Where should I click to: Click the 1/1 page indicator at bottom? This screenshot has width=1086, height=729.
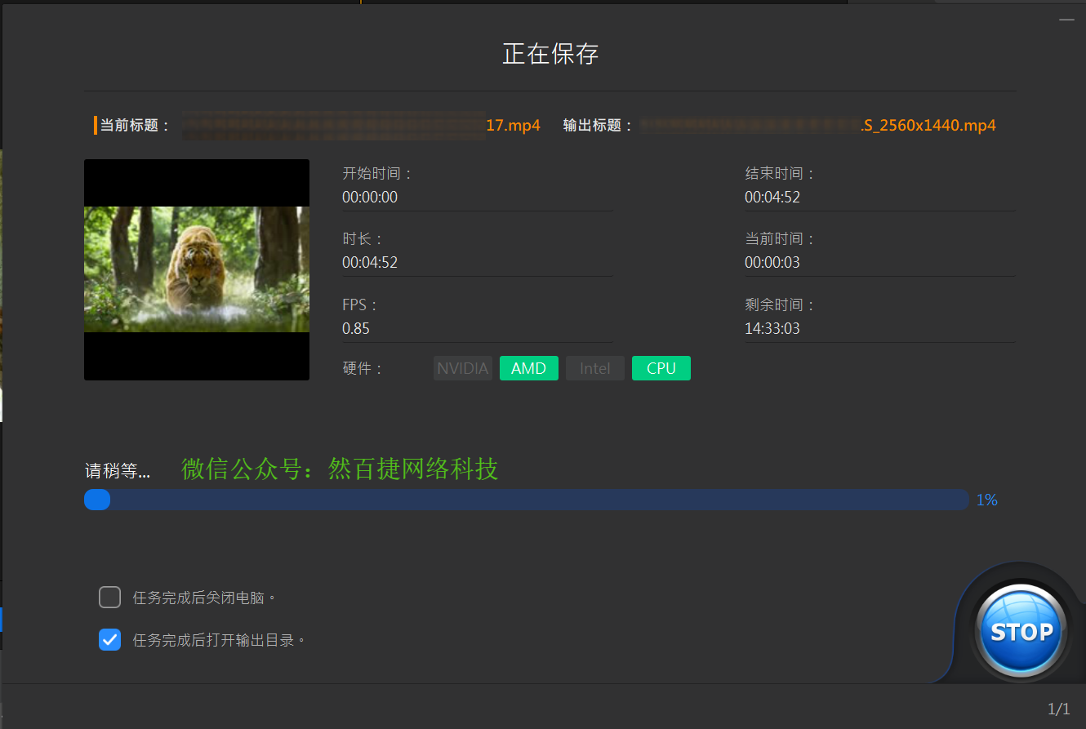click(1057, 707)
